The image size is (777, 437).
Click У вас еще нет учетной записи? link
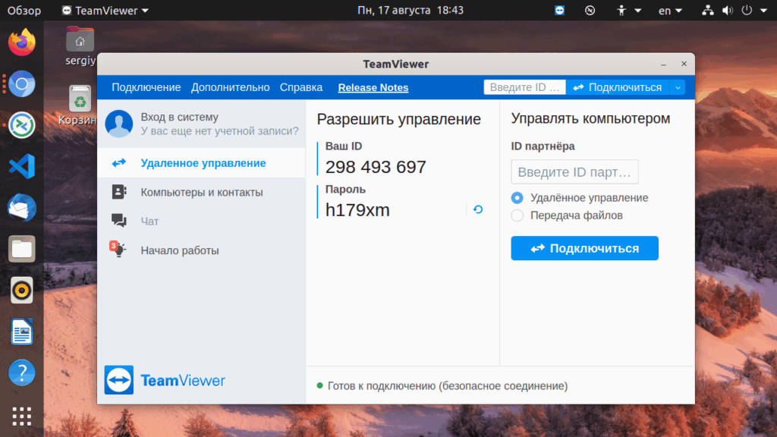(x=219, y=130)
